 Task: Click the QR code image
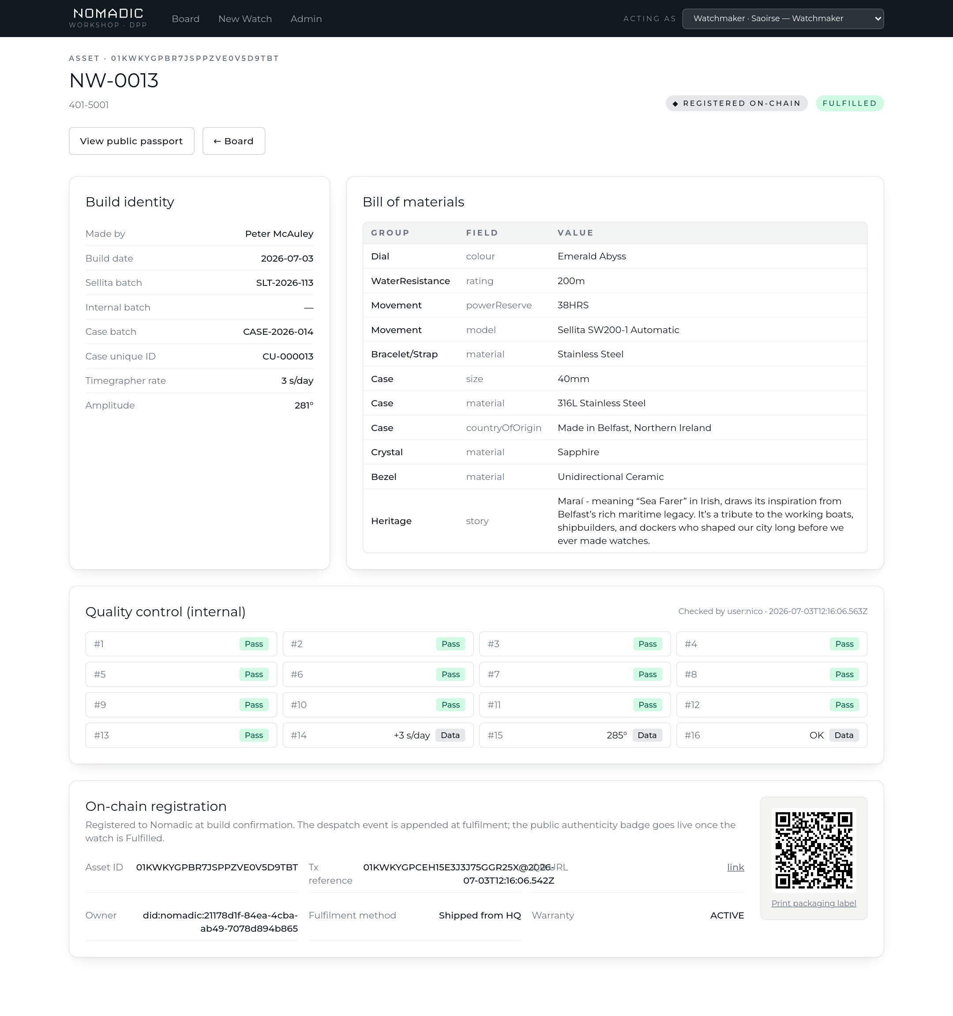[814, 851]
